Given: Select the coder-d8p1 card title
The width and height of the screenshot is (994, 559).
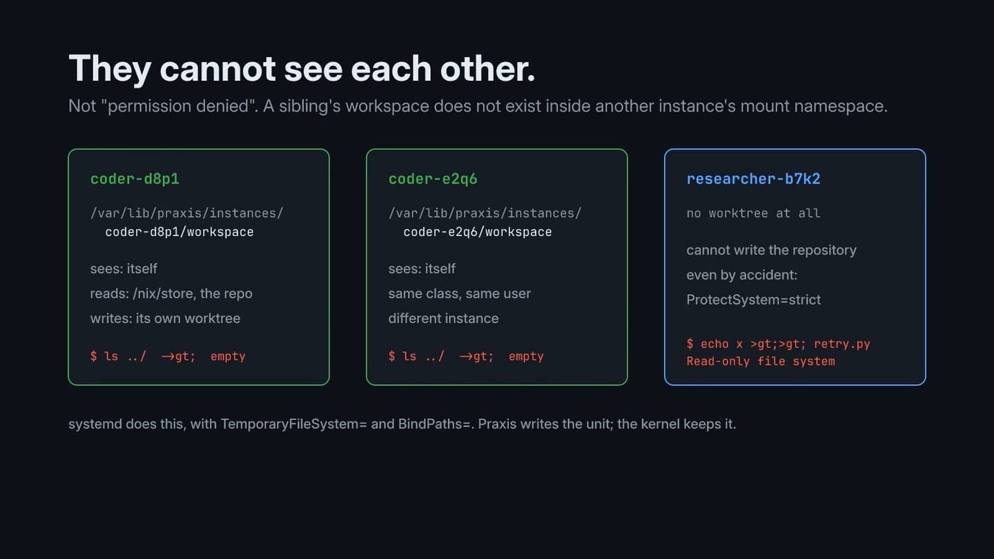Looking at the screenshot, I should [x=135, y=179].
